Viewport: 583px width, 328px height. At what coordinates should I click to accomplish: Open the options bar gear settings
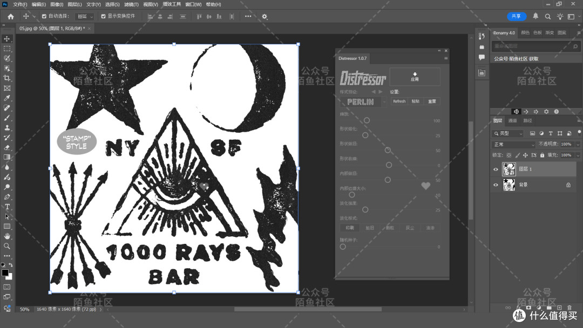click(x=265, y=16)
